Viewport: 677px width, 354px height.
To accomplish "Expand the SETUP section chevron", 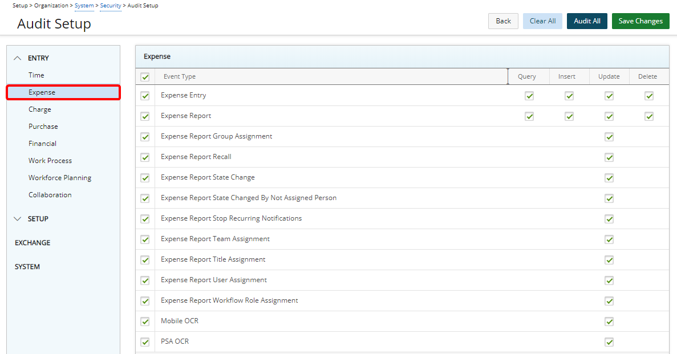I will (x=18, y=219).
